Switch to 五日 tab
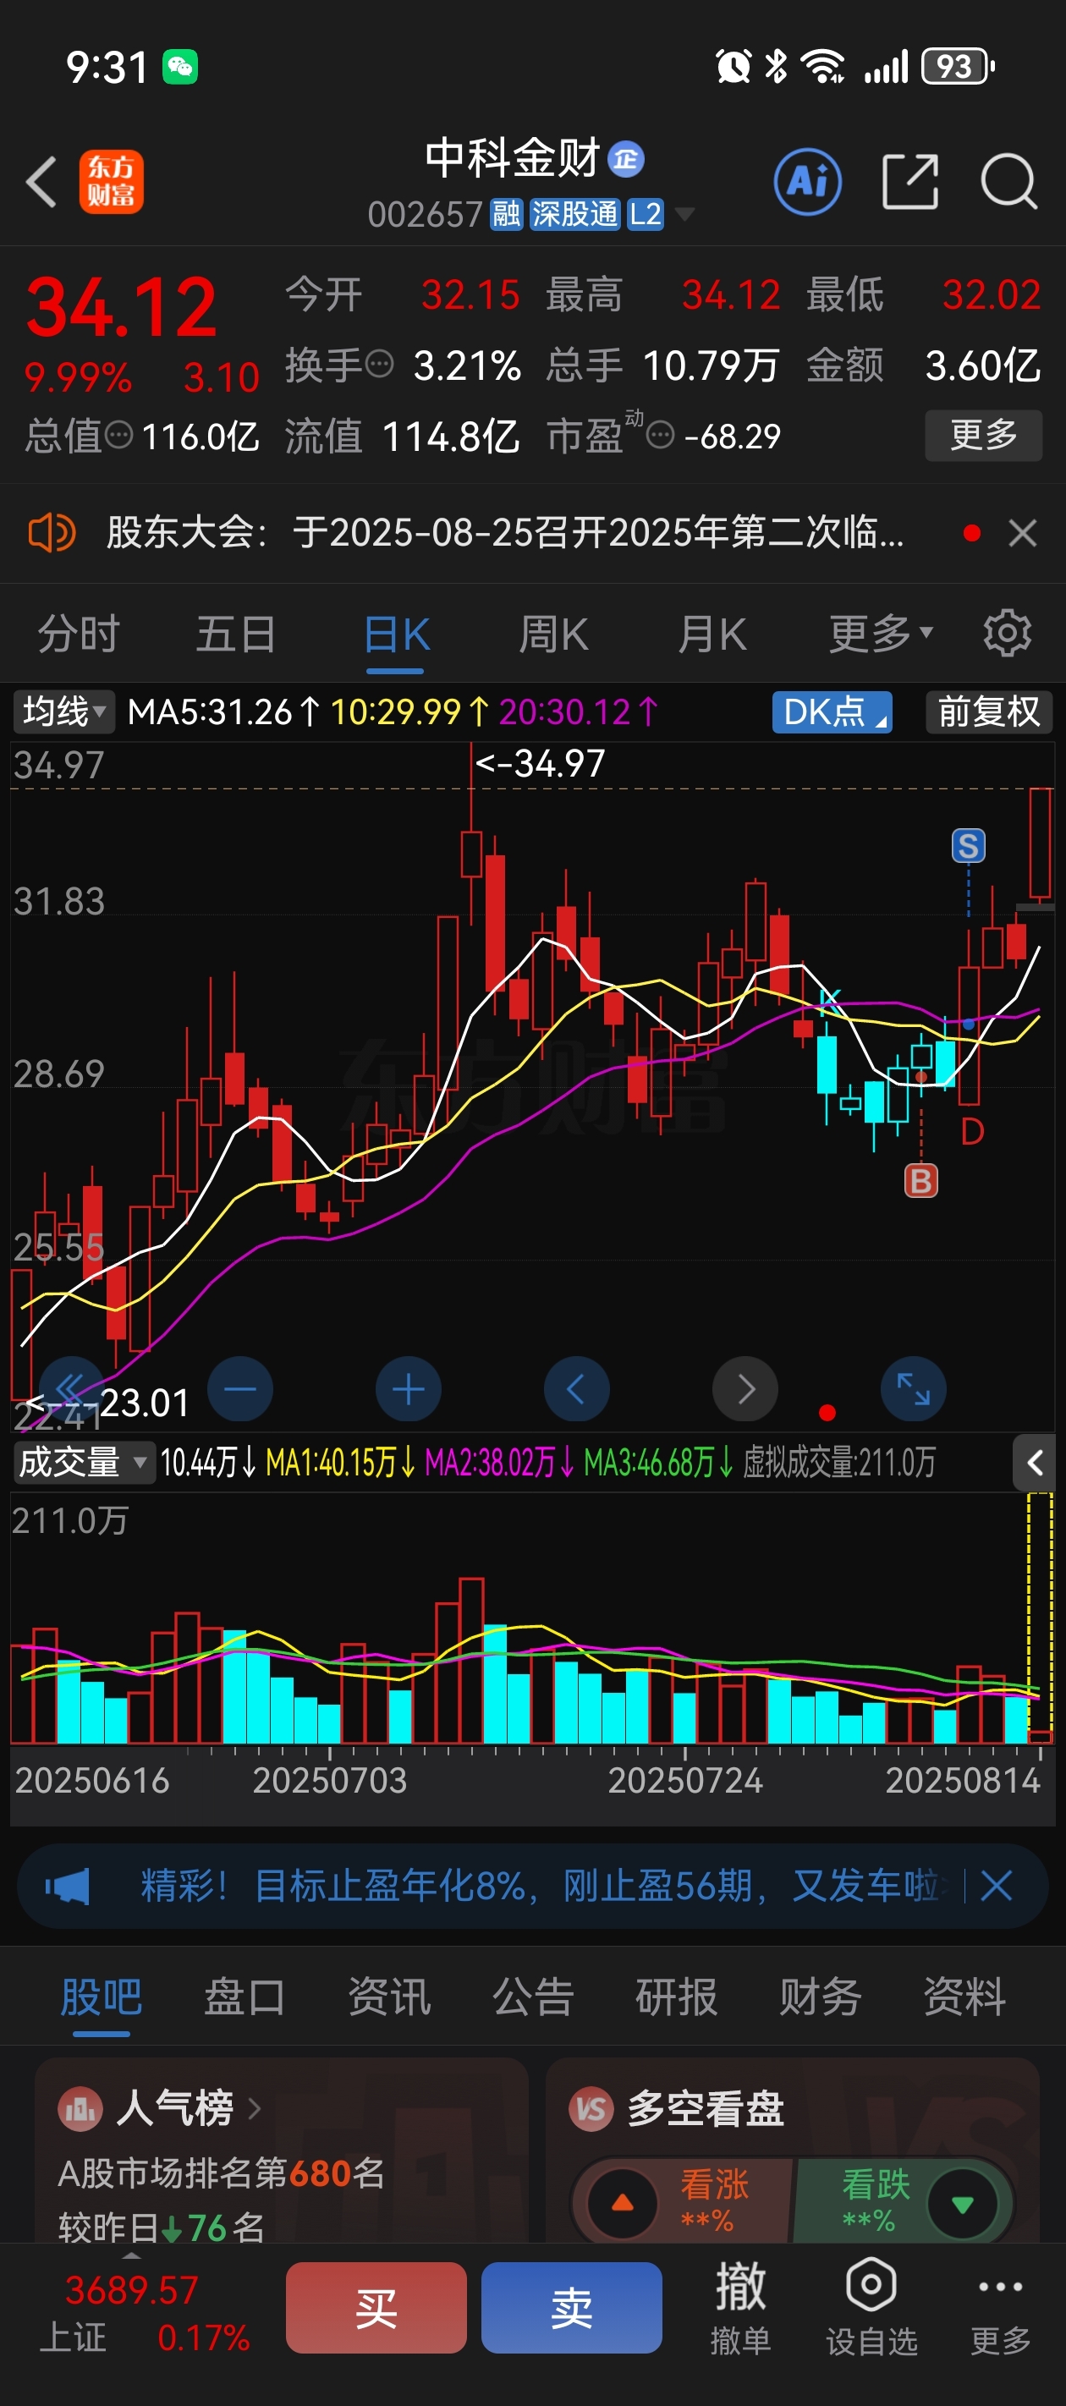1066x2406 pixels. 236,634
